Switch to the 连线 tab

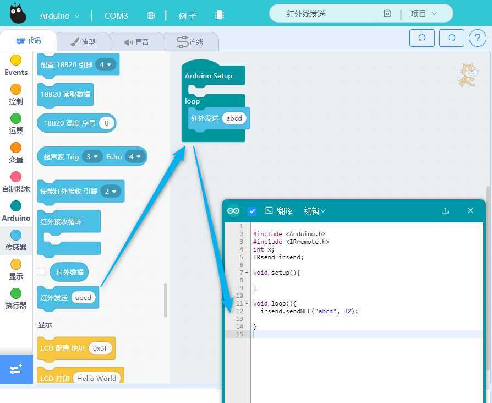pyautogui.click(x=190, y=42)
